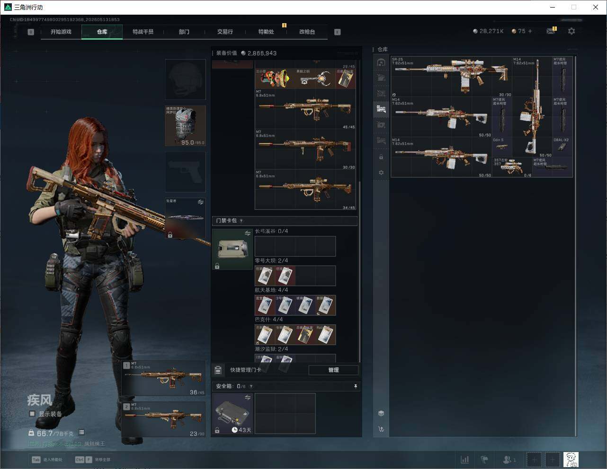Screen dimensions: 607x469
Task: Swap the keycard wallet container
Action: pyautogui.click(x=248, y=233)
